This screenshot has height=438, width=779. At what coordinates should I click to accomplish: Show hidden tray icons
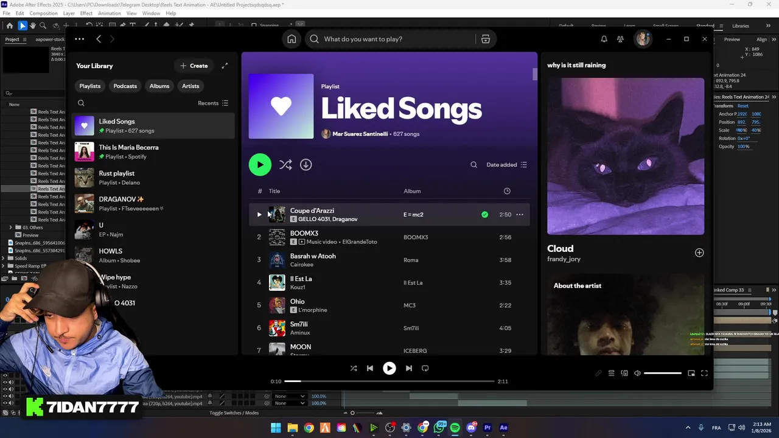pos(688,428)
